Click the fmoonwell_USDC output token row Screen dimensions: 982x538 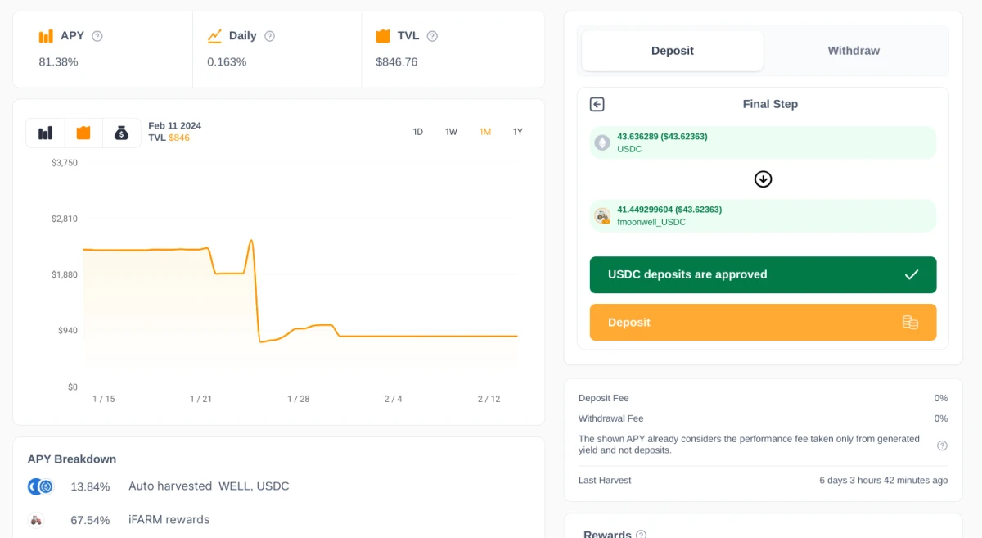click(763, 215)
